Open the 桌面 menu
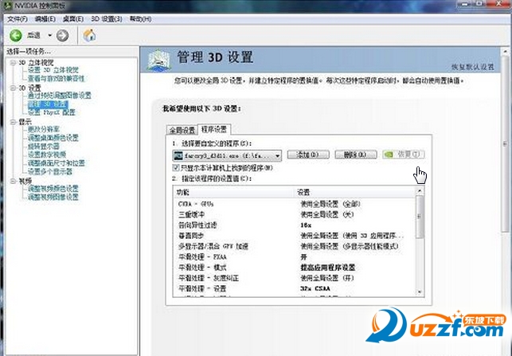This screenshot has height=356, width=512. [73, 19]
